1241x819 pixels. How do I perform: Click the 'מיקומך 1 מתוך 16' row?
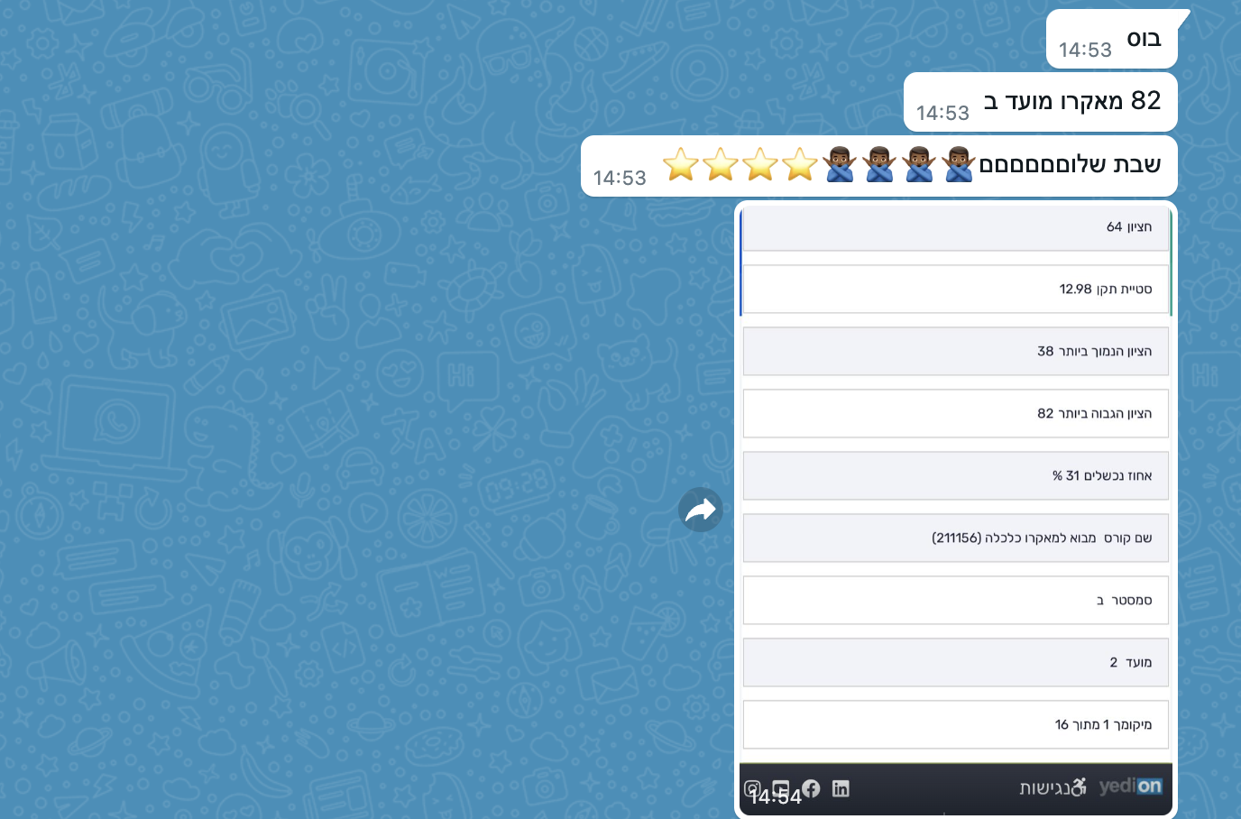(x=955, y=725)
